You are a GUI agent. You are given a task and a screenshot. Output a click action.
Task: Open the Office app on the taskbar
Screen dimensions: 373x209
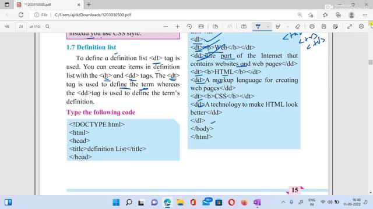pyautogui.click(x=193, y=203)
